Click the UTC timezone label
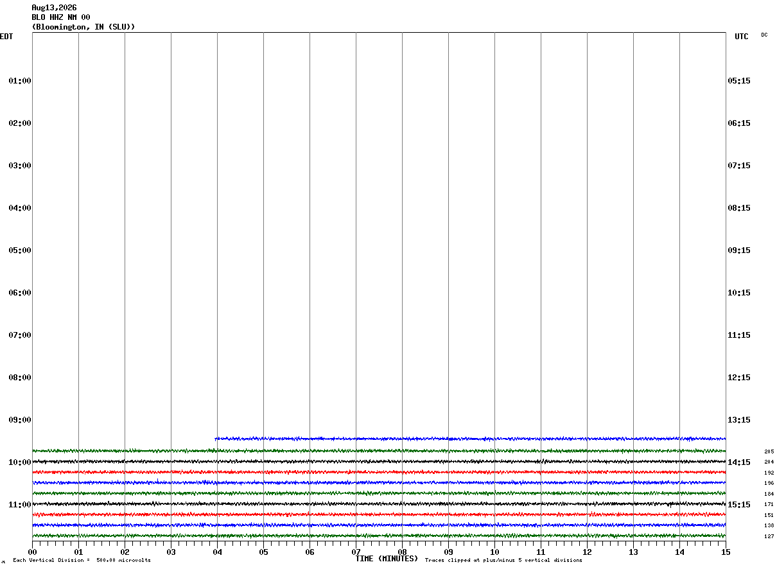The image size is (777, 569). coord(742,37)
